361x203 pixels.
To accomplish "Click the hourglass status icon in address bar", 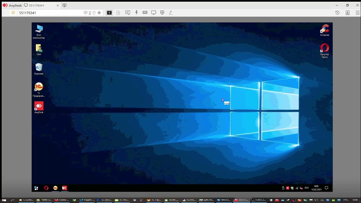I will 90,13.
